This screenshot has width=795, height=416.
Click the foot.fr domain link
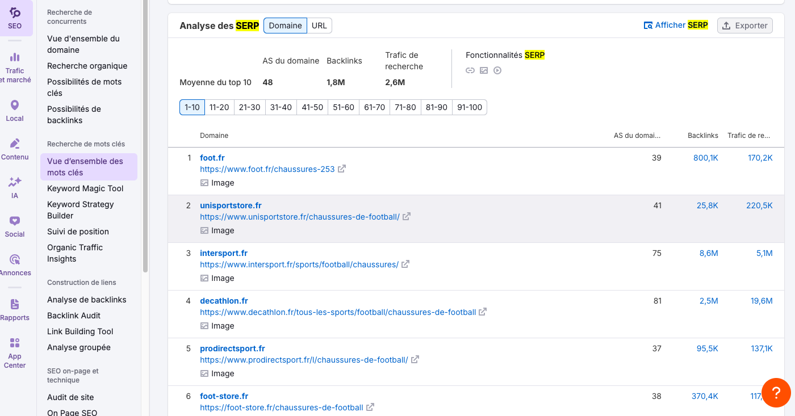pos(212,158)
